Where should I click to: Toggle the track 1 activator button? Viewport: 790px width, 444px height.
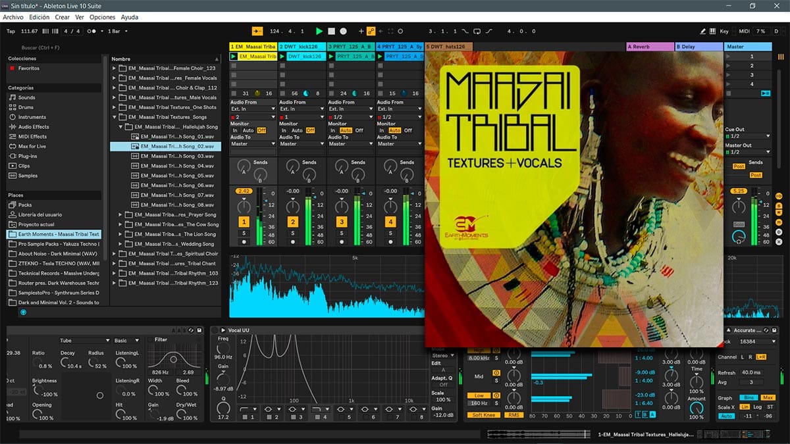click(244, 222)
